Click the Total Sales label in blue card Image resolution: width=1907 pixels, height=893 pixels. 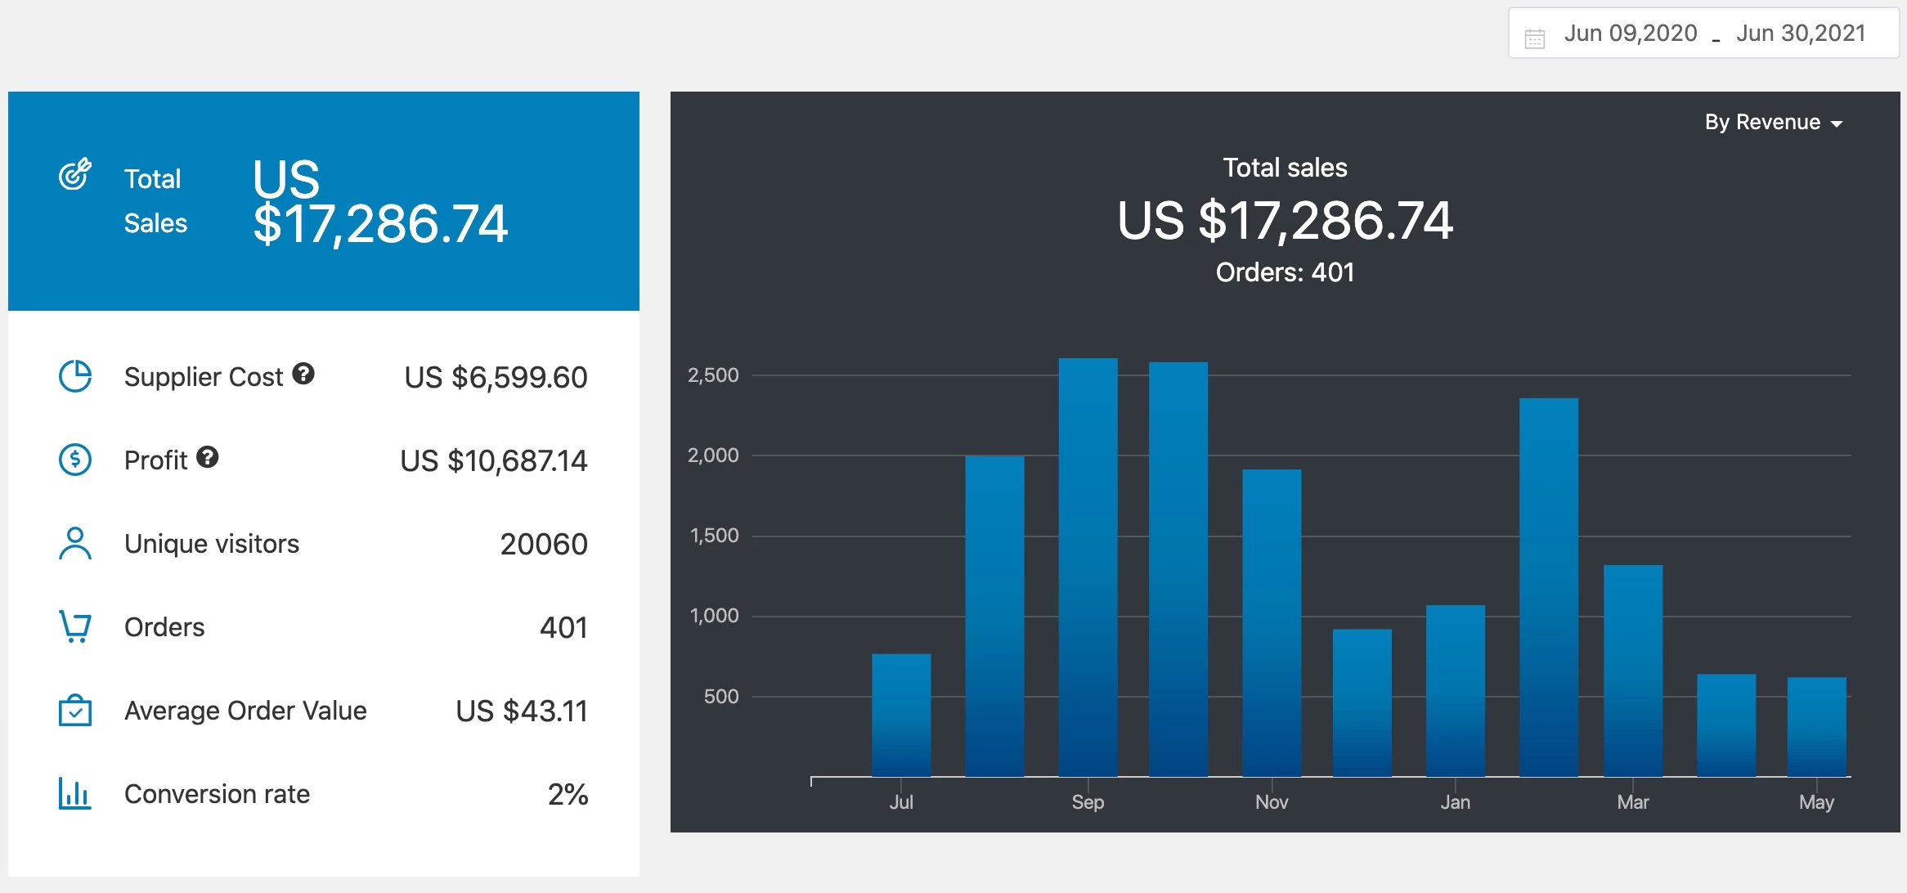pyautogui.click(x=155, y=201)
